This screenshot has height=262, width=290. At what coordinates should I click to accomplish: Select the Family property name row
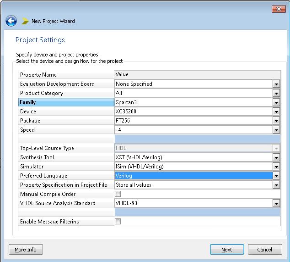pos(66,102)
